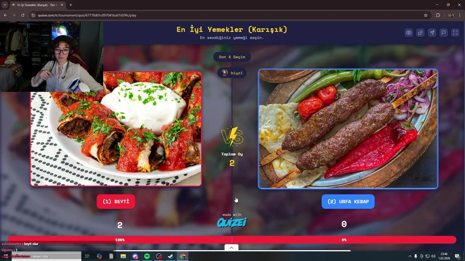Click the title En İyi Yemekler (Karışık)
This screenshot has height=261, width=465.
point(232,29)
